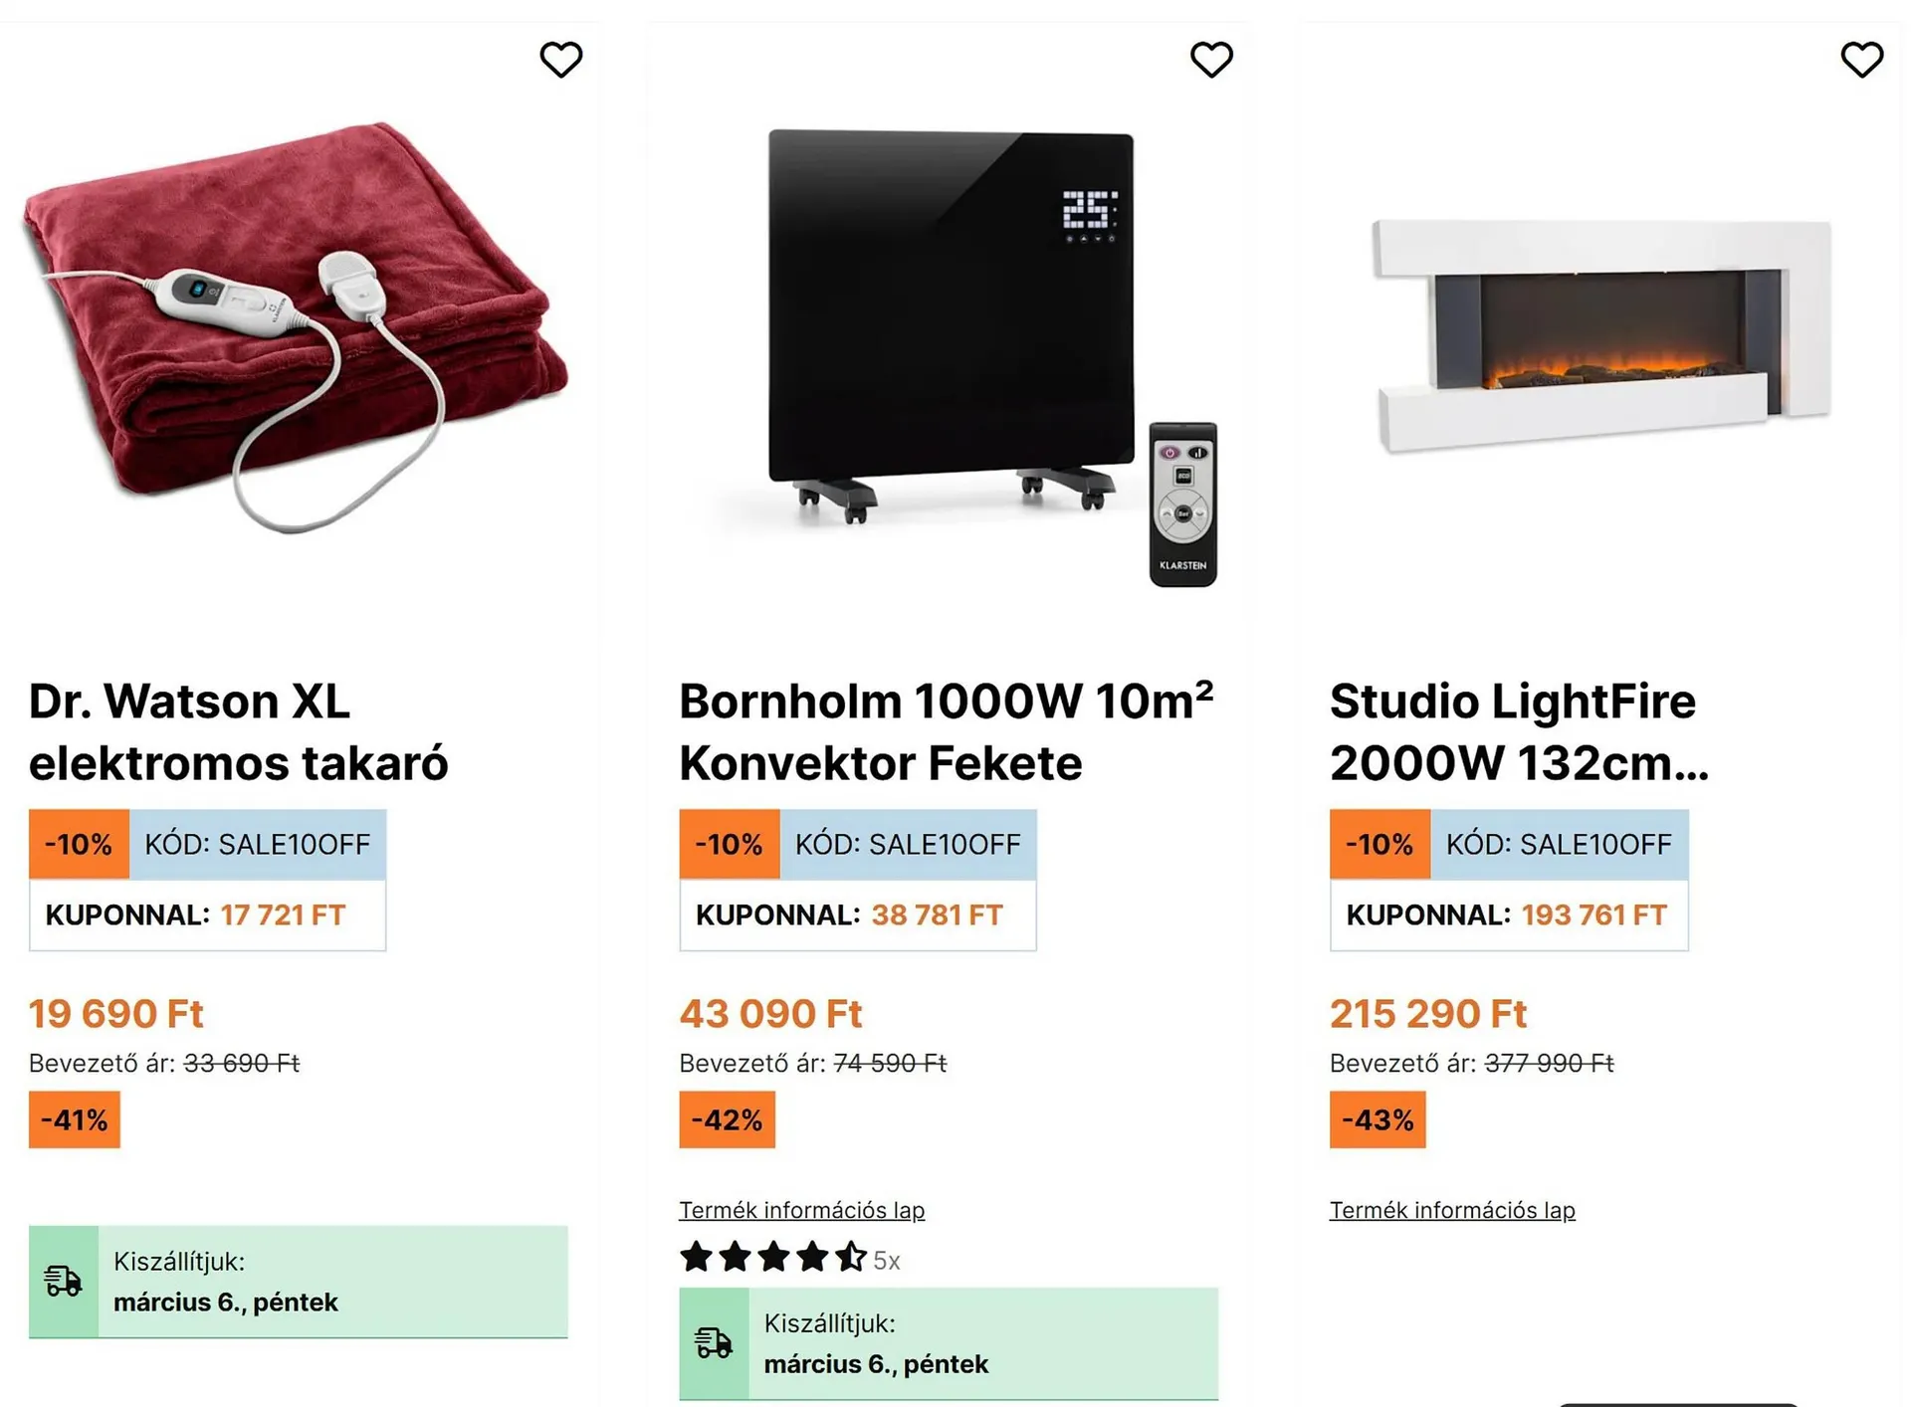The image size is (1911, 1407).
Task: Click the star rating of Bornholm convector
Action: point(772,1258)
